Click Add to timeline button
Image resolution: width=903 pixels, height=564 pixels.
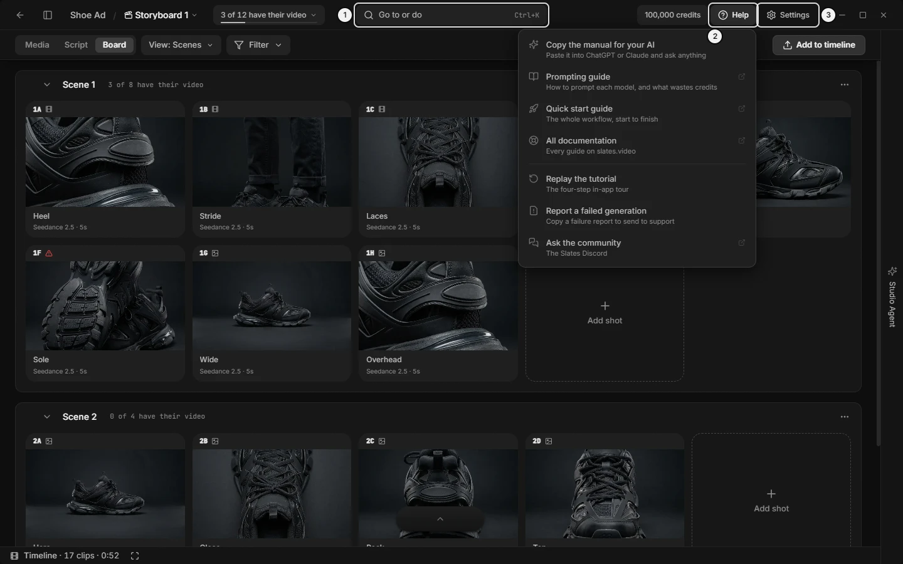pos(819,45)
